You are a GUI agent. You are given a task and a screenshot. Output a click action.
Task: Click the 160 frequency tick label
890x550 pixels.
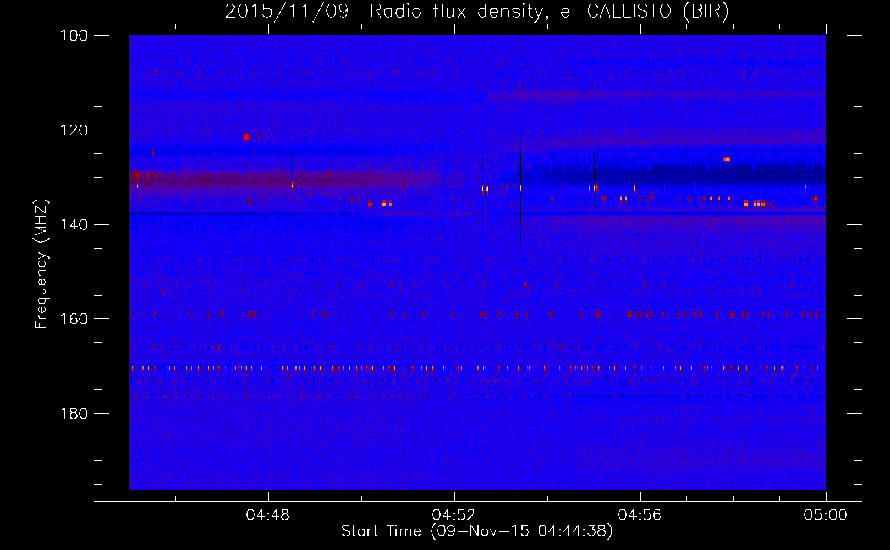[x=73, y=319]
